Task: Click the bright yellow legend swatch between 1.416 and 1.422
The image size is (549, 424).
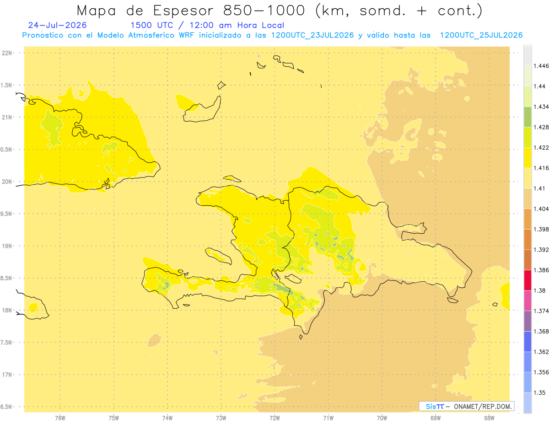Action: click(x=527, y=157)
